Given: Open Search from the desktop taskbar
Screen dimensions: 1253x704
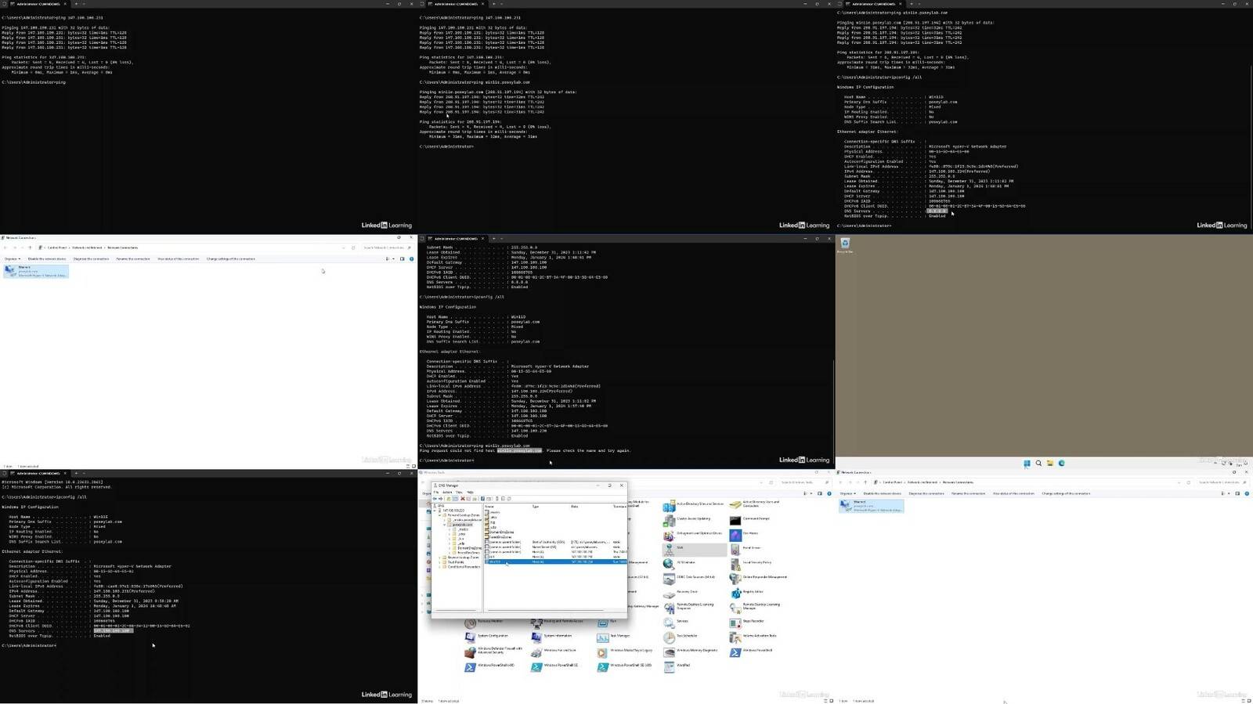Looking at the screenshot, I should (1038, 464).
